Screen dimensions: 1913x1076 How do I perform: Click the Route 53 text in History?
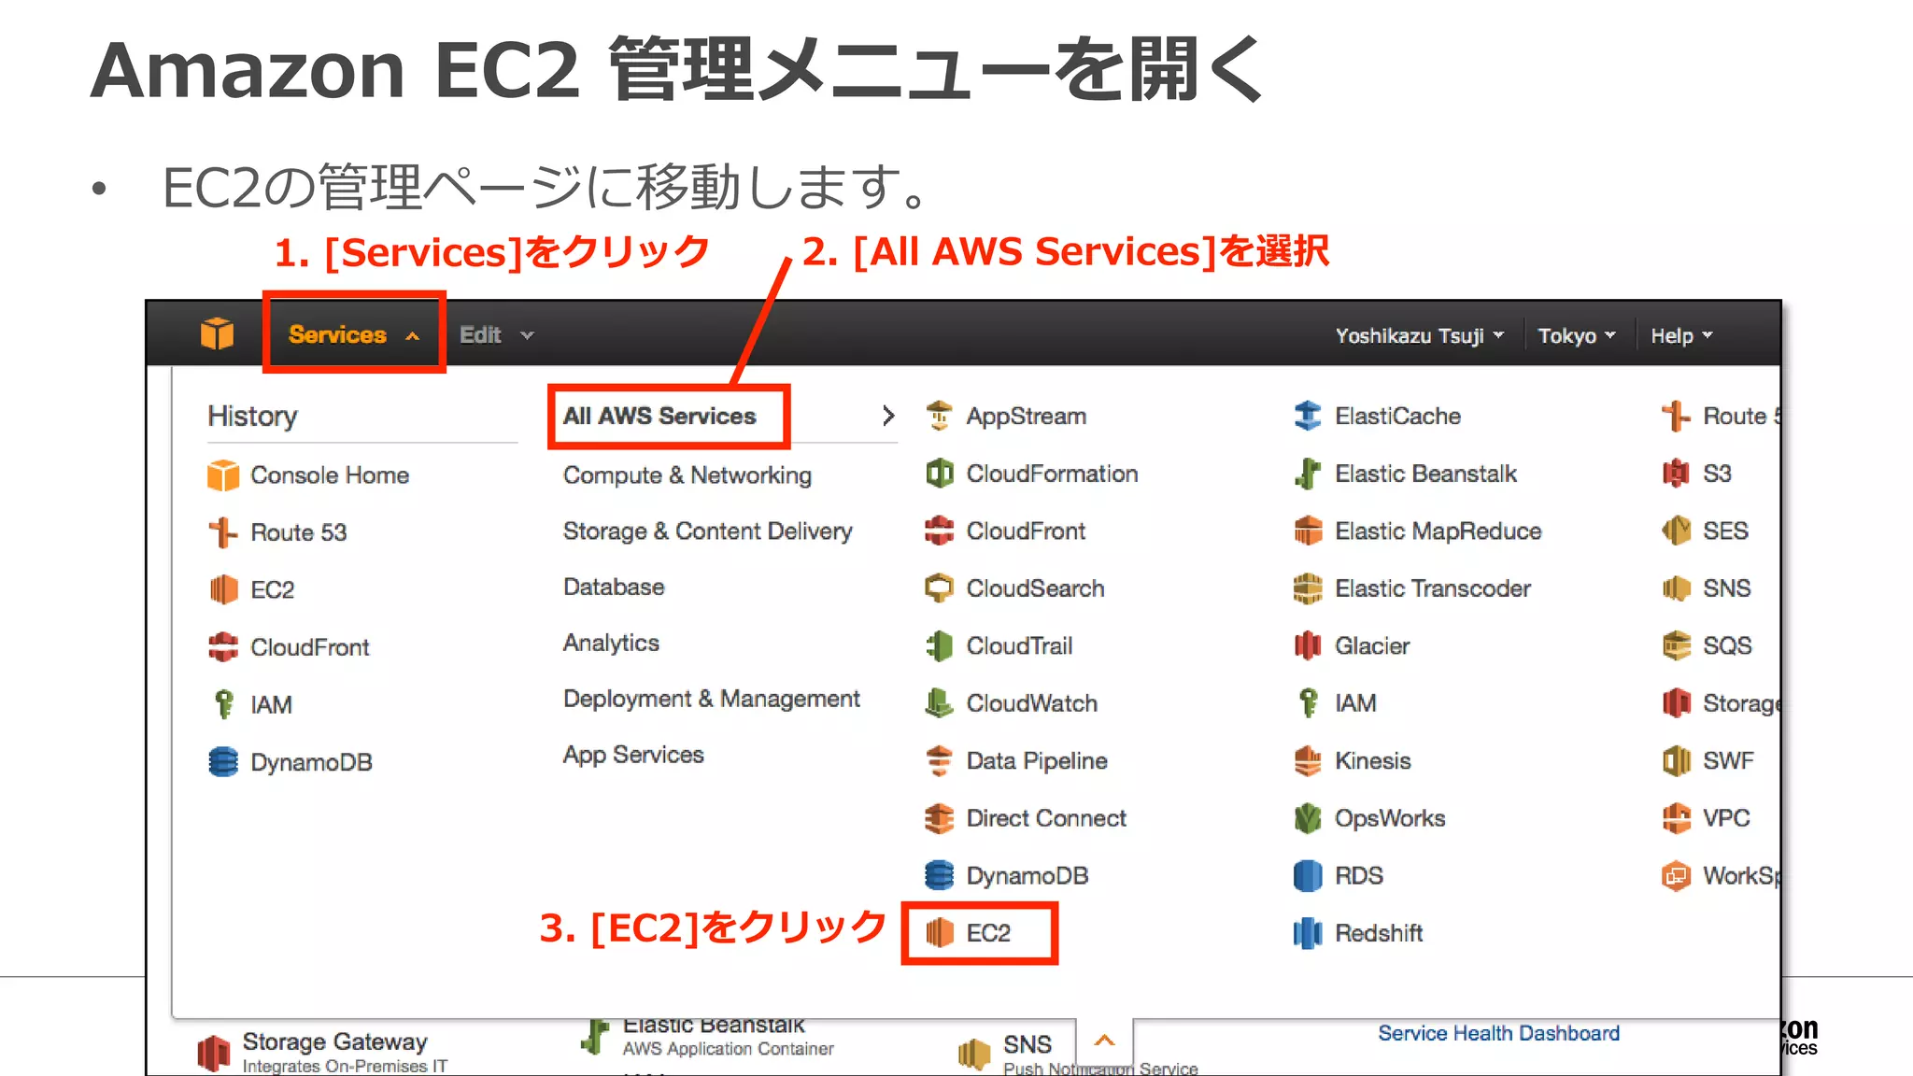[298, 532]
